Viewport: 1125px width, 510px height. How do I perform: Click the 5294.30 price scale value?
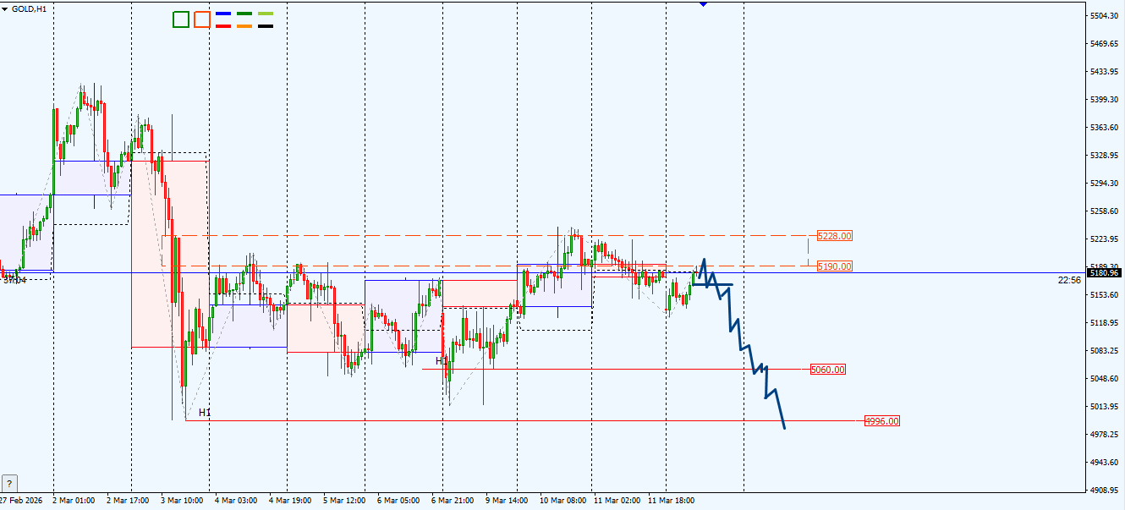pos(1106,184)
